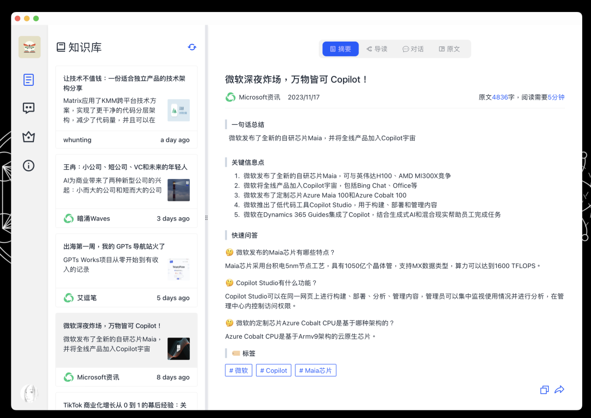The width and height of the screenshot is (591, 418).
Task: Refresh the knowledge base list
Action: [x=192, y=47]
